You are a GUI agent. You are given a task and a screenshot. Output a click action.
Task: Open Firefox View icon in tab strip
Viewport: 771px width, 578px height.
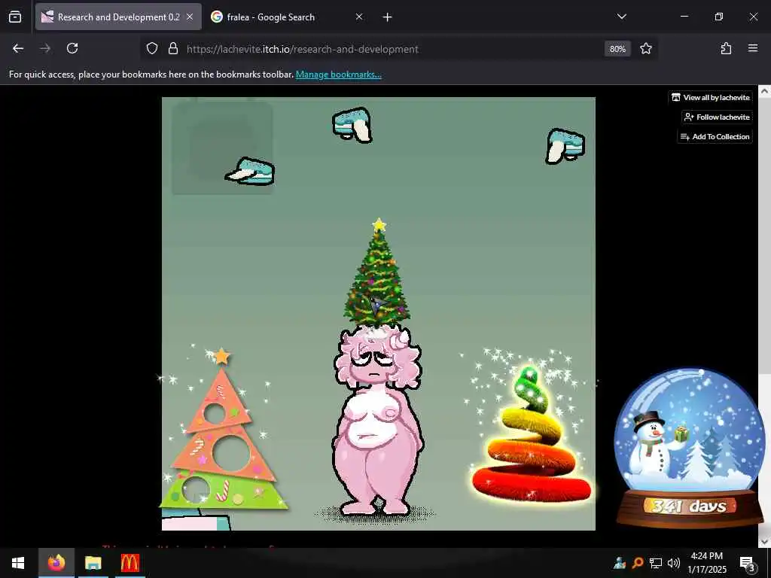[15, 17]
